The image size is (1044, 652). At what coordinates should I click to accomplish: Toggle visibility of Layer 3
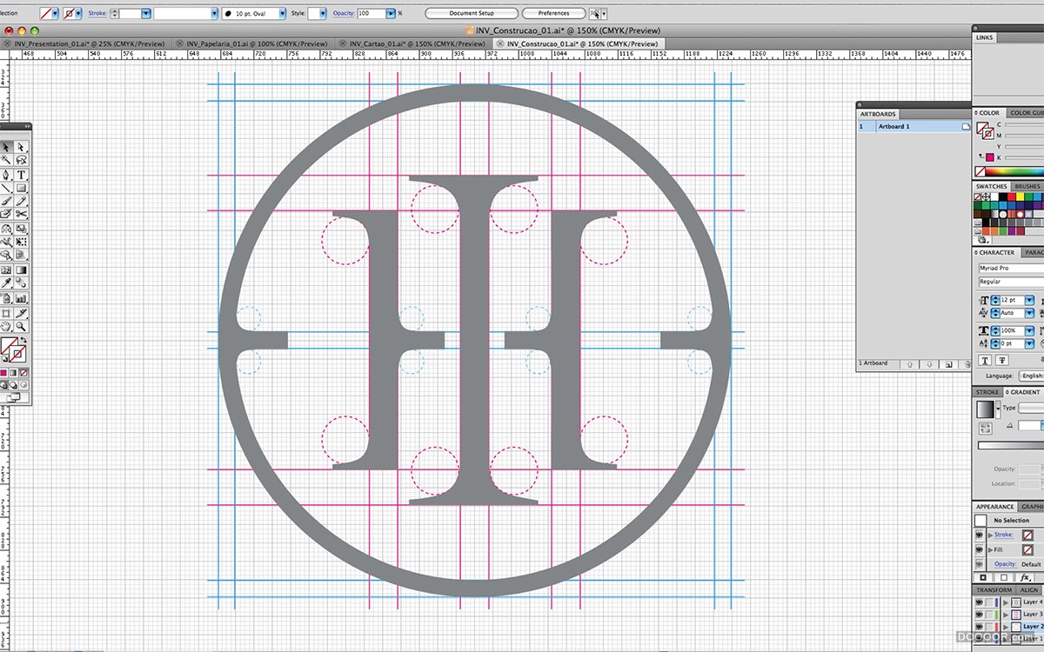pyautogui.click(x=980, y=614)
